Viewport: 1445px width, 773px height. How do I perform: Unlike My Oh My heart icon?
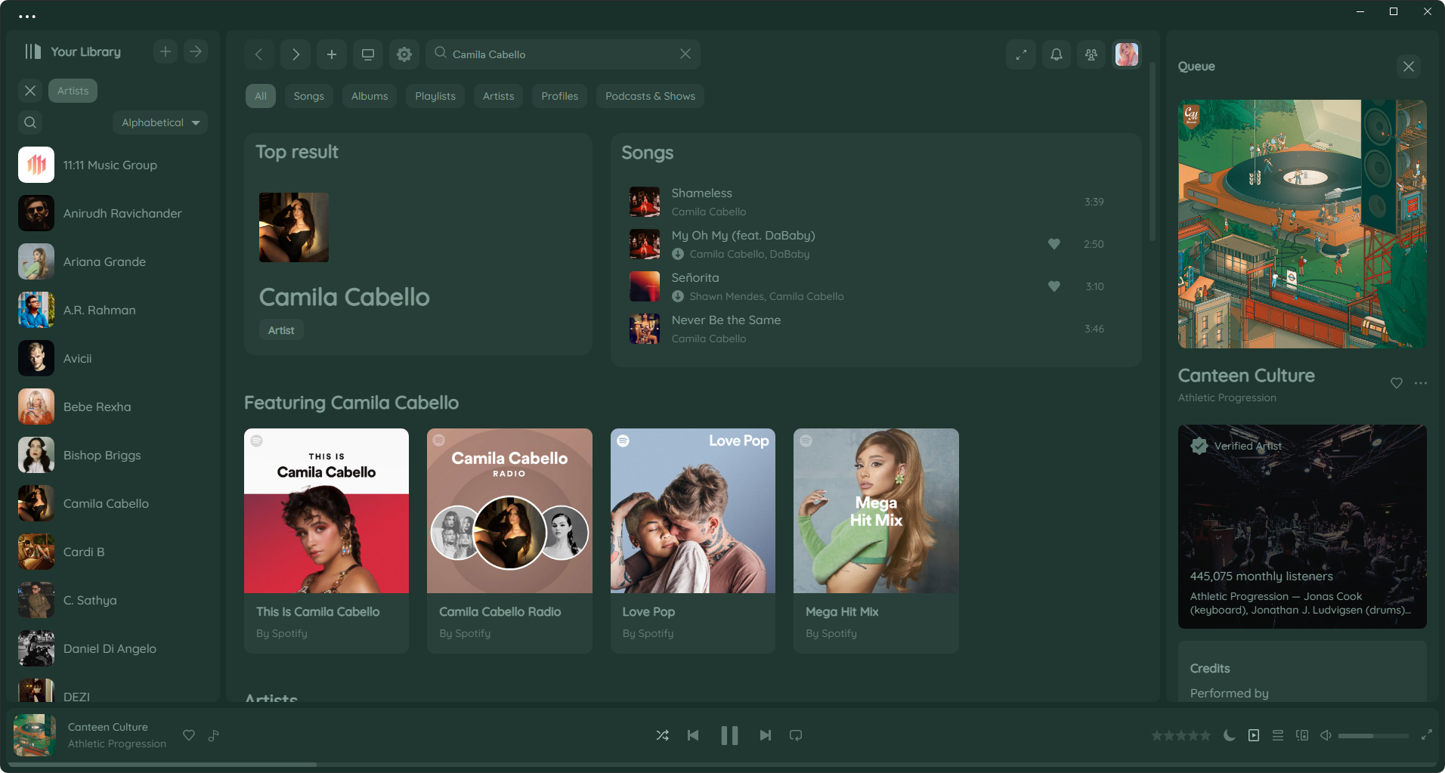pyautogui.click(x=1054, y=244)
